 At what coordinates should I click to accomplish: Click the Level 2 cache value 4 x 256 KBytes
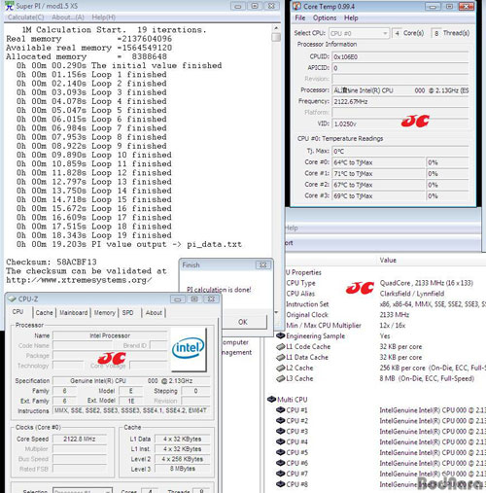[183, 459]
